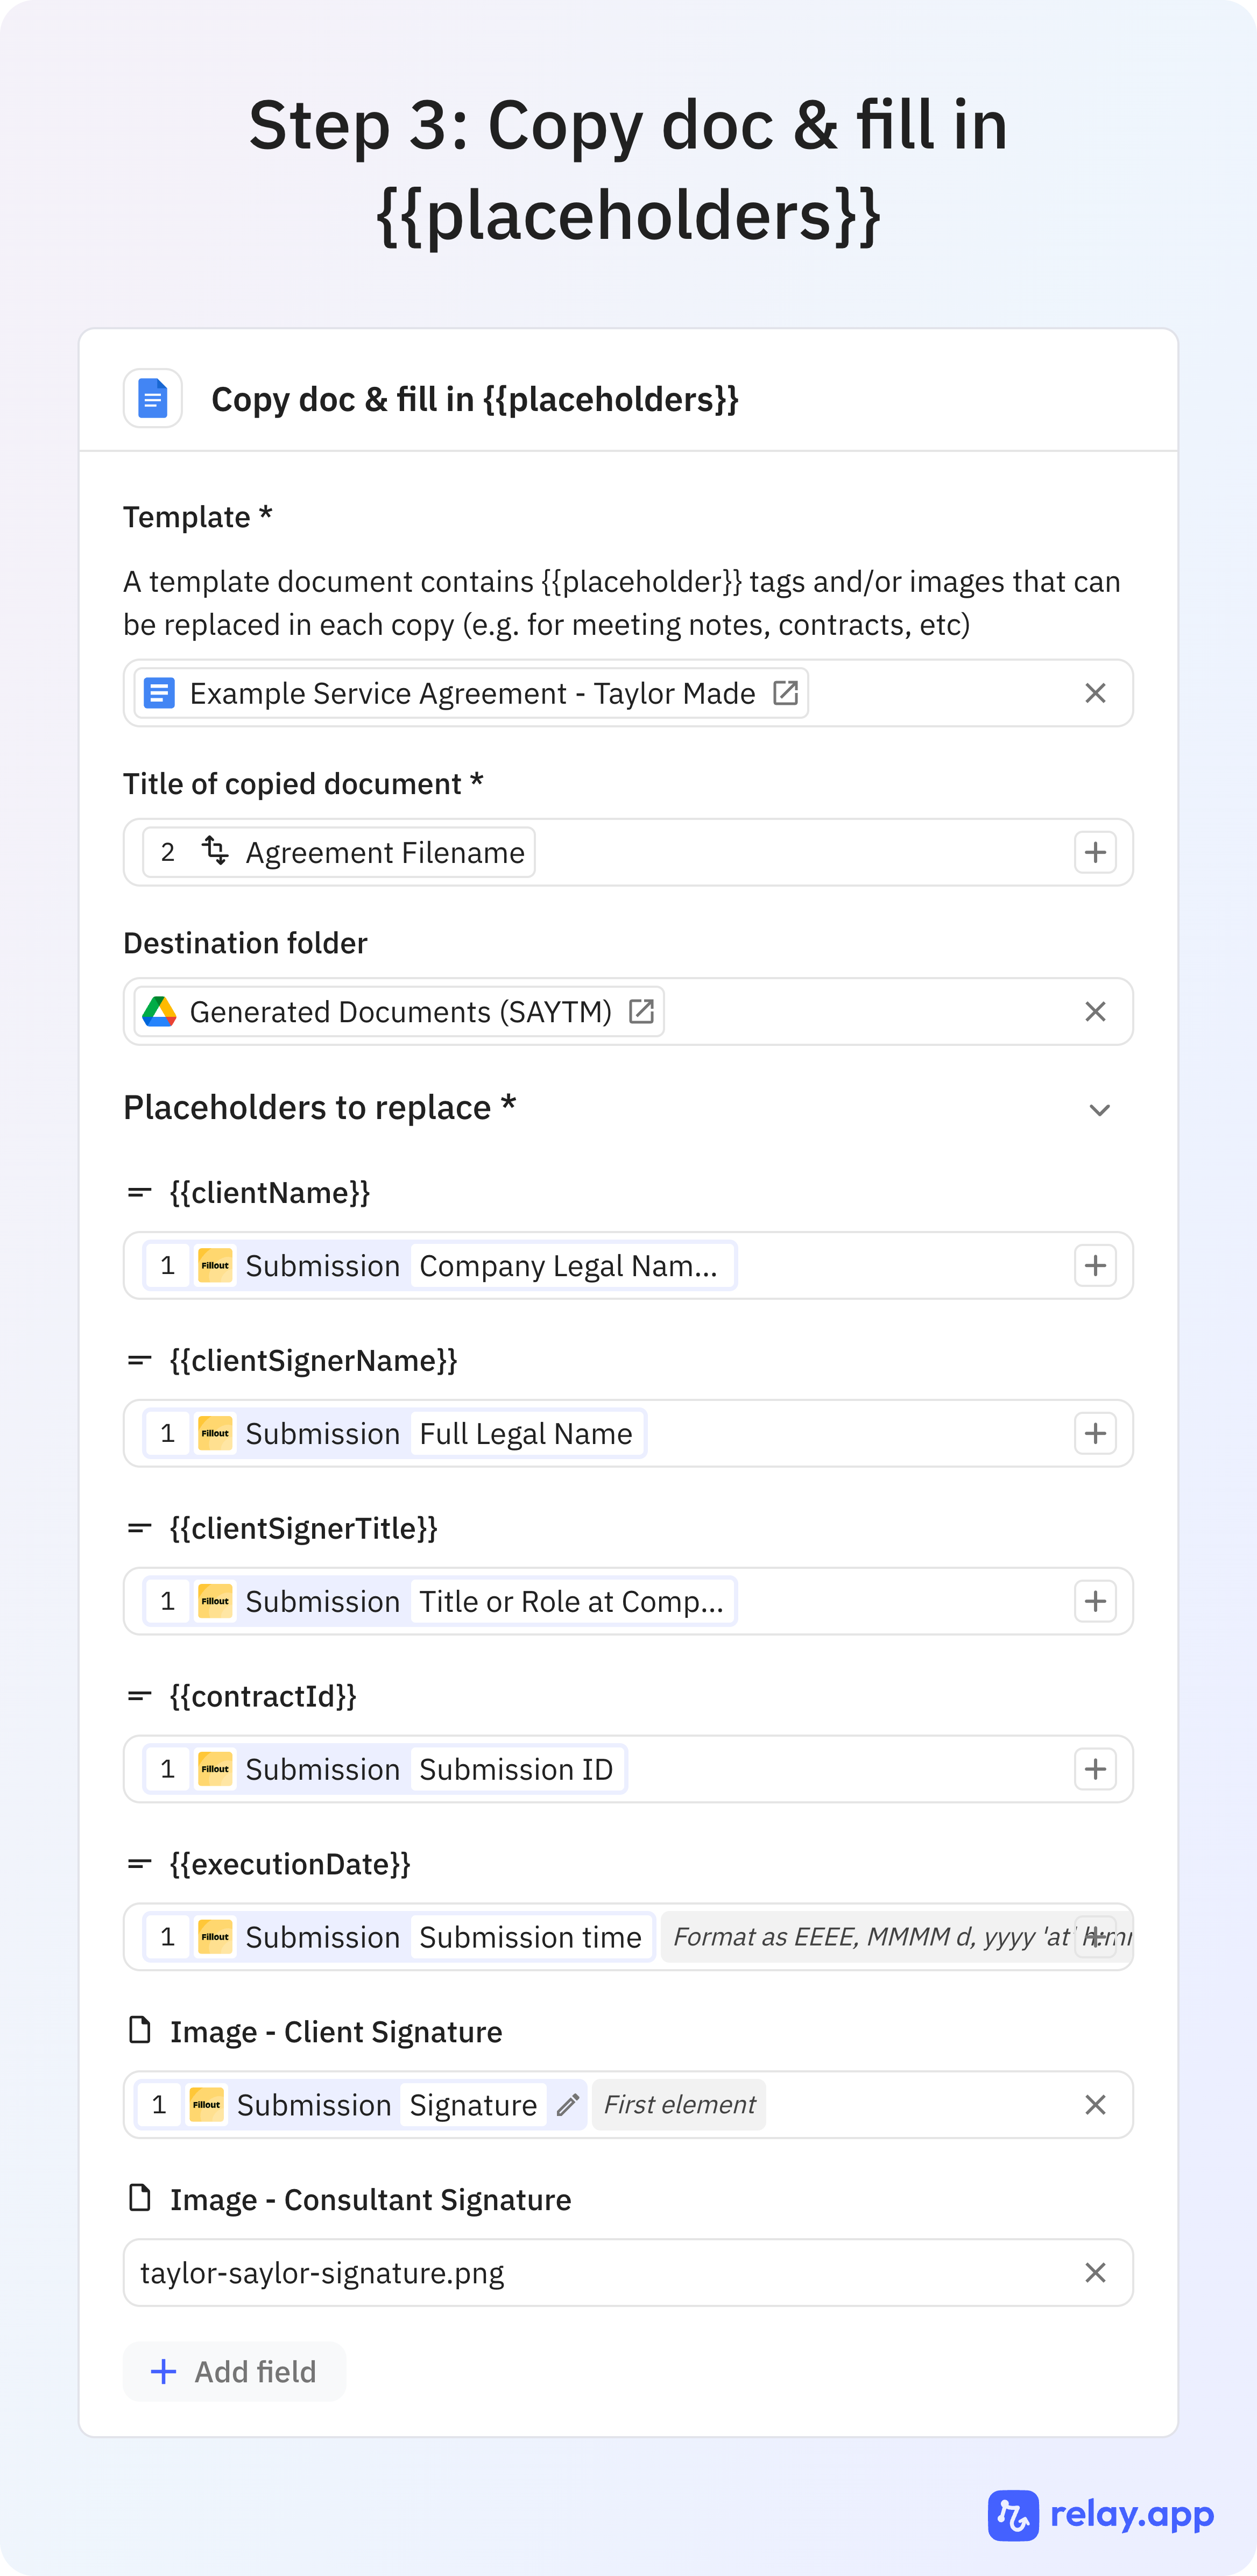Add variable to clientName placeholder
This screenshot has width=1257, height=2576.
click(1095, 1265)
